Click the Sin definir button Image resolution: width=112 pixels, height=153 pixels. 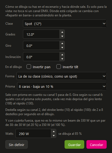pyautogui.click(x=17, y=144)
